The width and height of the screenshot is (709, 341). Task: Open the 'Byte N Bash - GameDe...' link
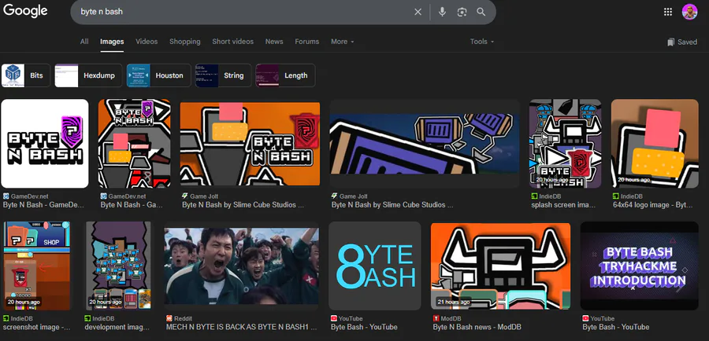(x=43, y=205)
